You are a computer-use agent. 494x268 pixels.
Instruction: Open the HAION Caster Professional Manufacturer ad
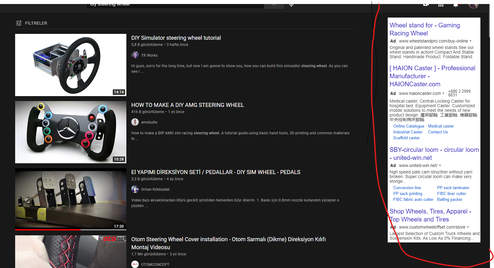coord(433,76)
